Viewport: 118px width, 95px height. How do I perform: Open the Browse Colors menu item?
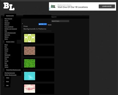coord(10,42)
